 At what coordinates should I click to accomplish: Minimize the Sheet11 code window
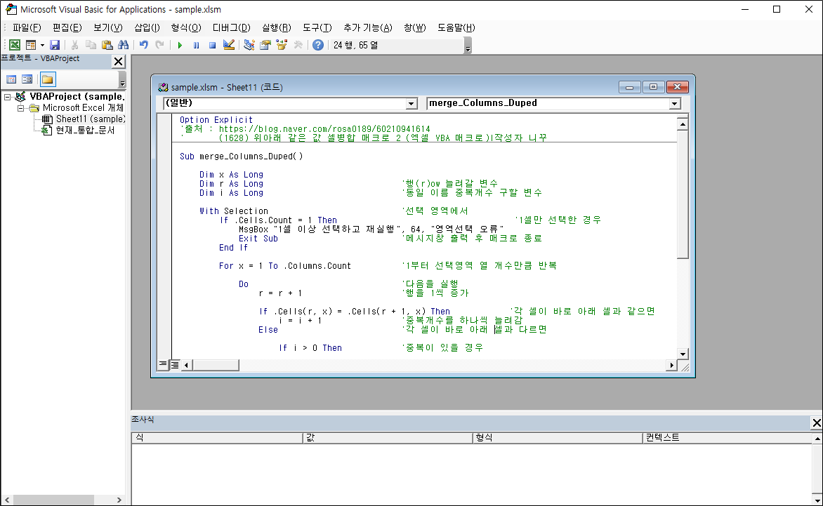629,87
